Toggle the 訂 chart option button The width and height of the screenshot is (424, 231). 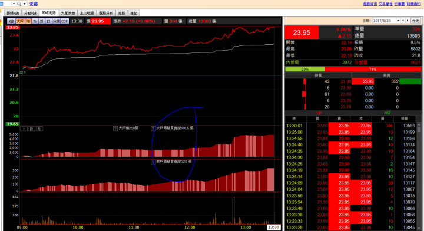point(48,21)
